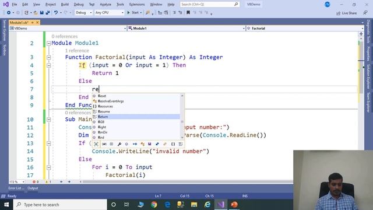Select Return in the IntelliSense list
The height and width of the screenshot is (210, 373).
tap(136, 117)
